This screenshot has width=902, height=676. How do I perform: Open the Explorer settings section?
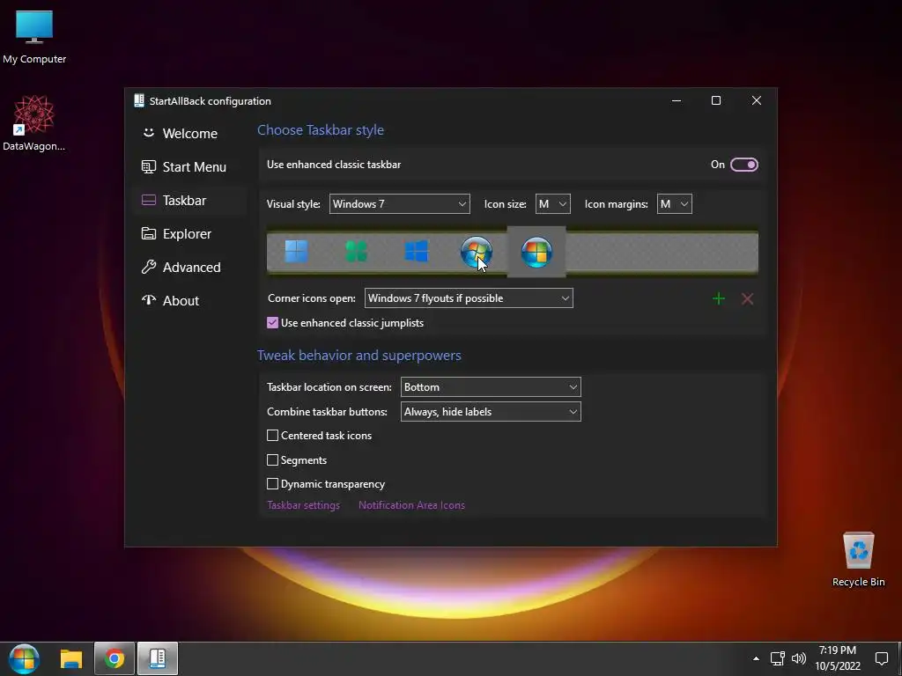[190, 234]
